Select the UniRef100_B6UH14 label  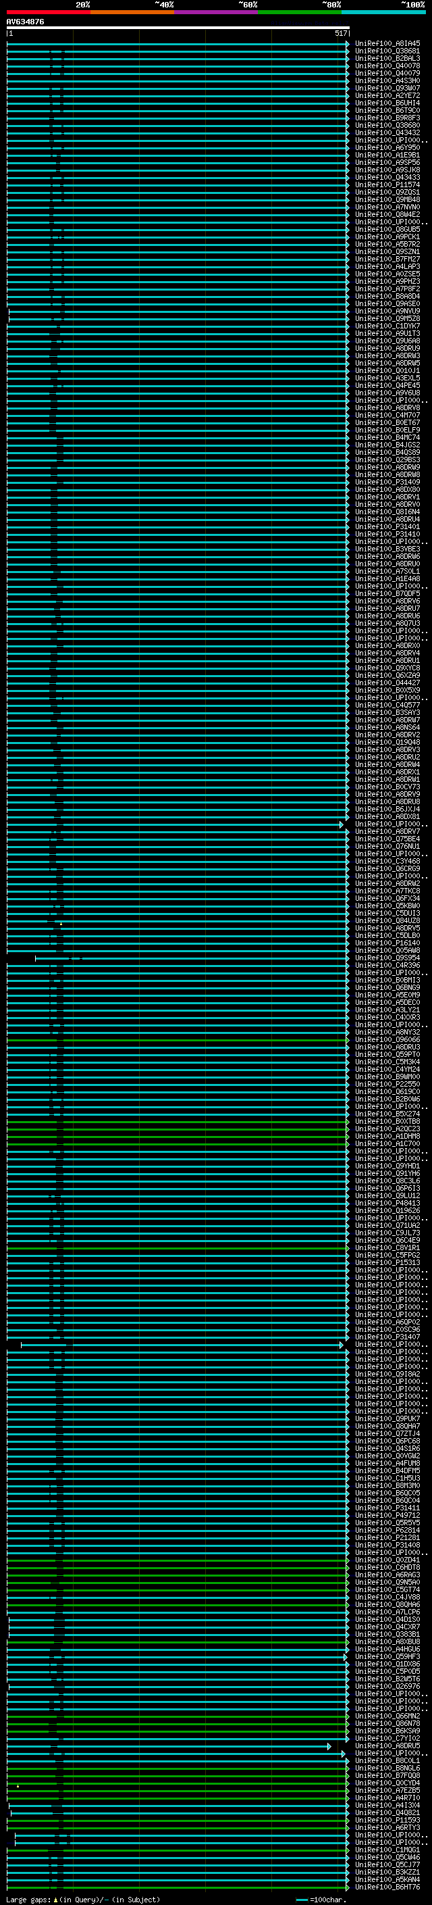387,103
